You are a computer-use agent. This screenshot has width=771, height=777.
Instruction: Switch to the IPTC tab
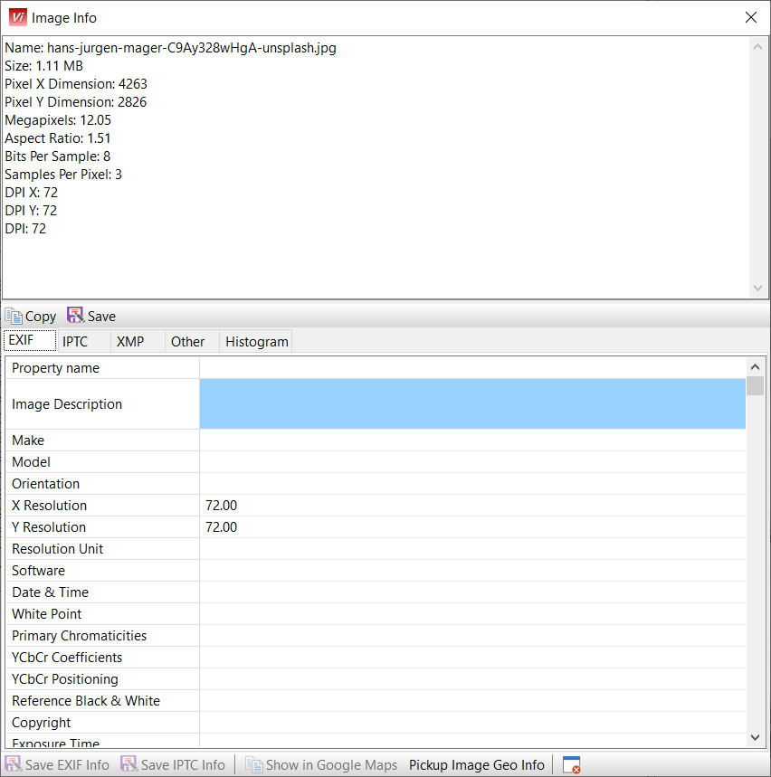75,341
